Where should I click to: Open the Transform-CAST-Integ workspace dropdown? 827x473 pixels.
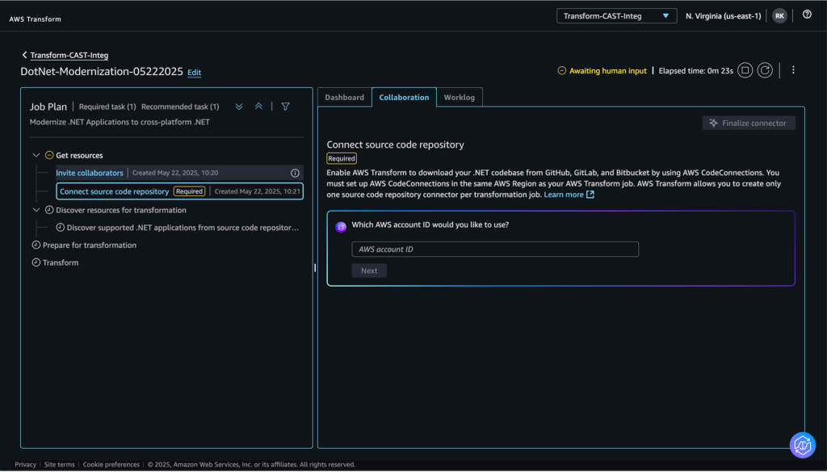point(616,15)
